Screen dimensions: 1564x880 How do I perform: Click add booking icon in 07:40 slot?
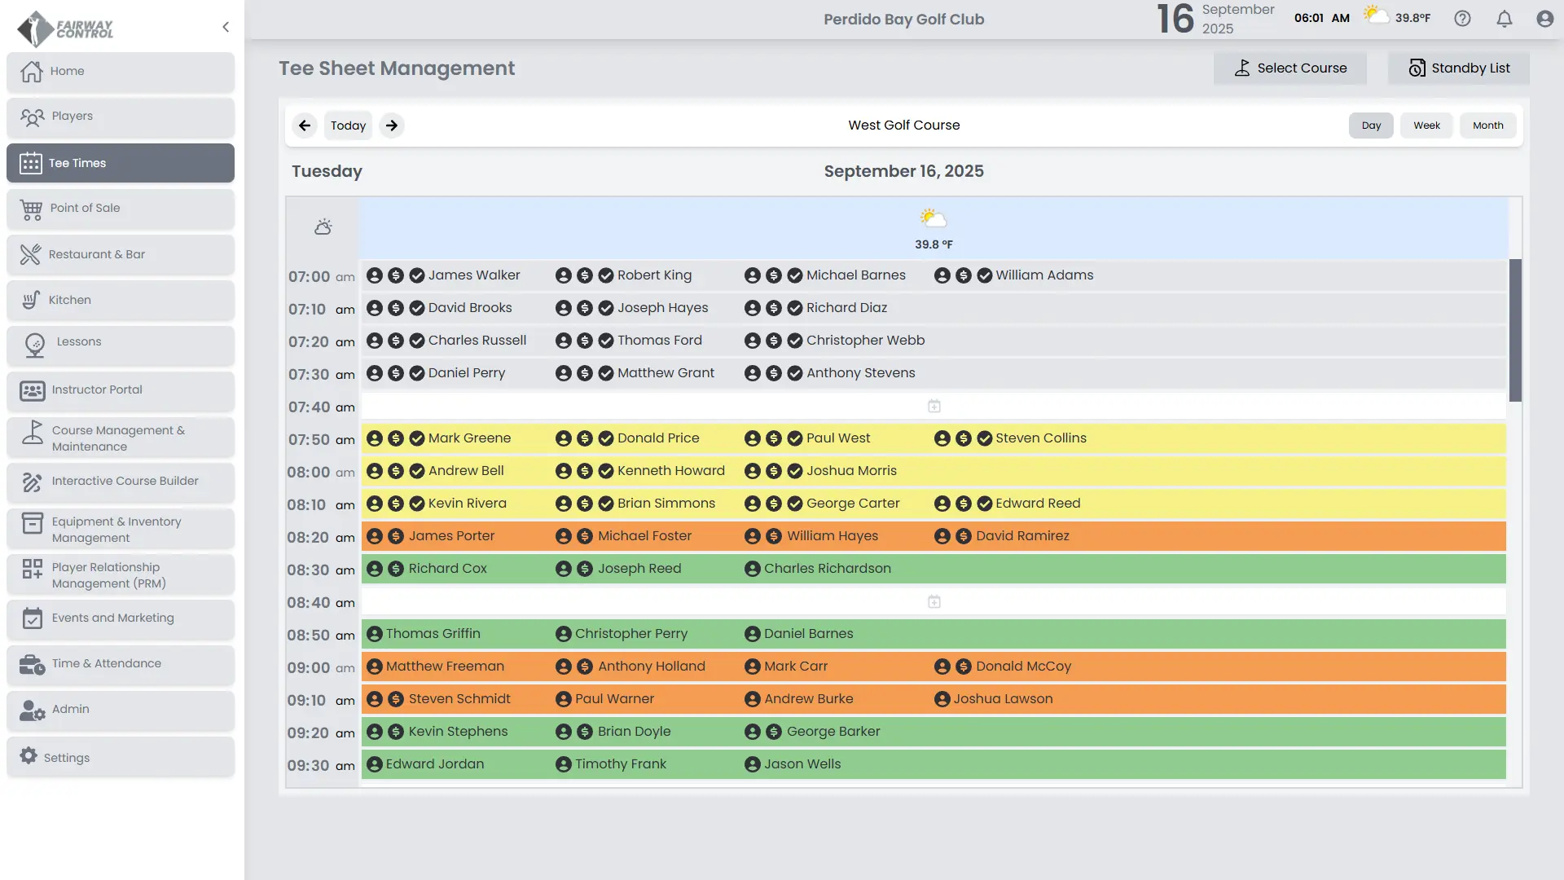point(934,406)
